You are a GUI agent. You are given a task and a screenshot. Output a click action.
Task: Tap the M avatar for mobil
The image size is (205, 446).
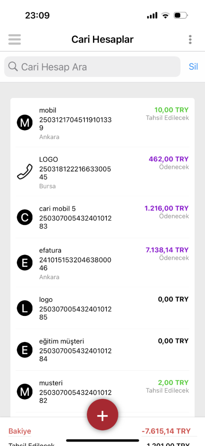(x=25, y=123)
